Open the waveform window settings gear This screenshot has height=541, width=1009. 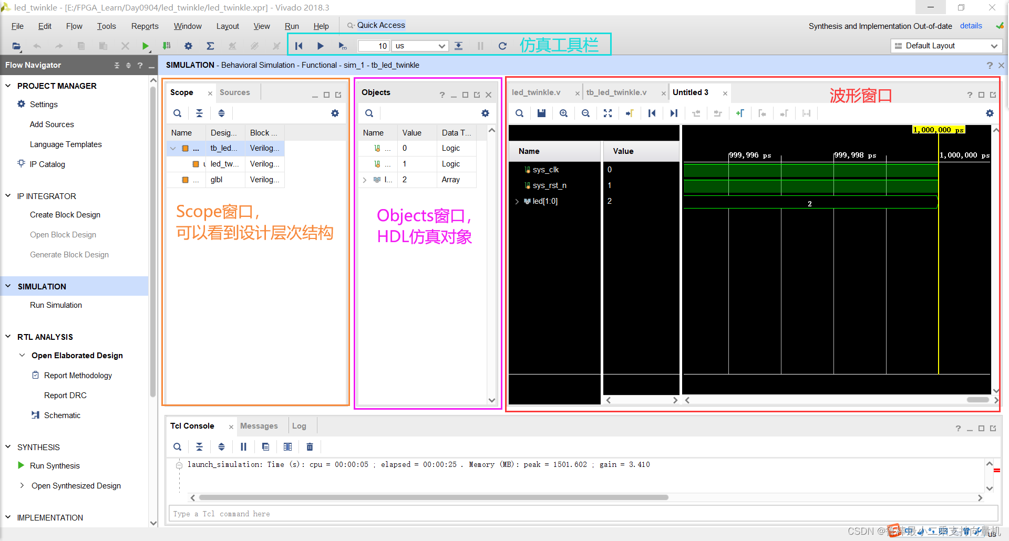click(990, 113)
